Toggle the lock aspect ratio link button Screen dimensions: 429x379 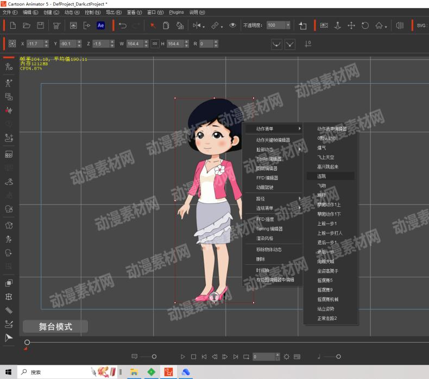tap(155, 44)
